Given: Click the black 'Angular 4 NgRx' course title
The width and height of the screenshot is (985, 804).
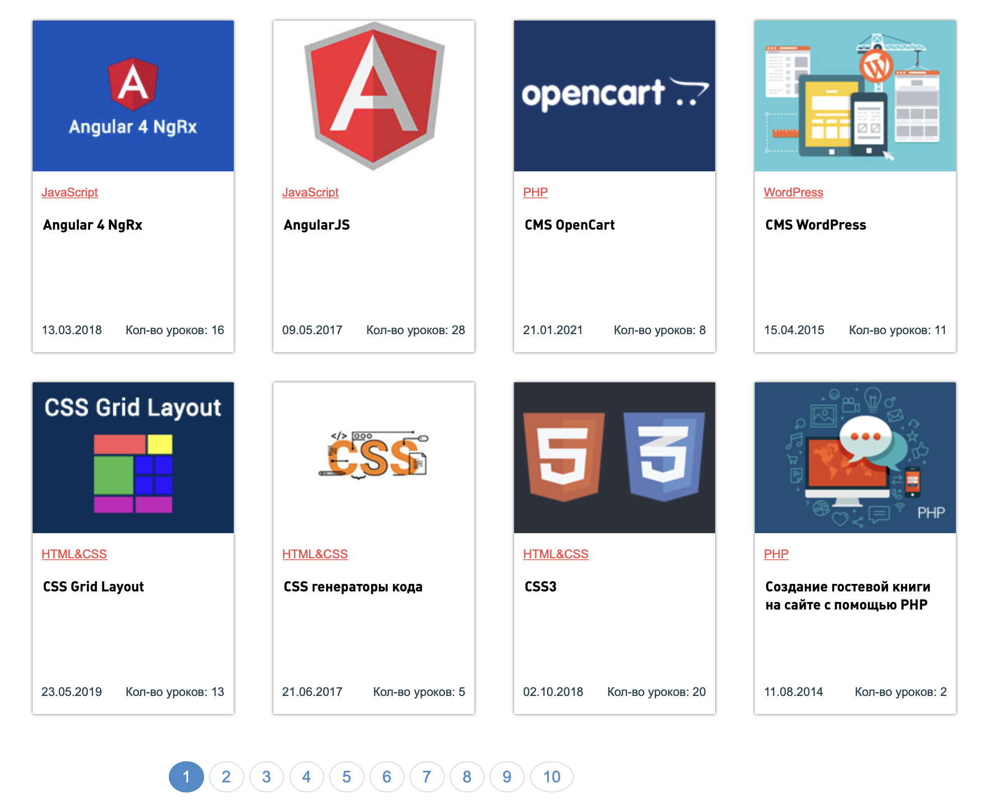Looking at the screenshot, I should (93, 225).
